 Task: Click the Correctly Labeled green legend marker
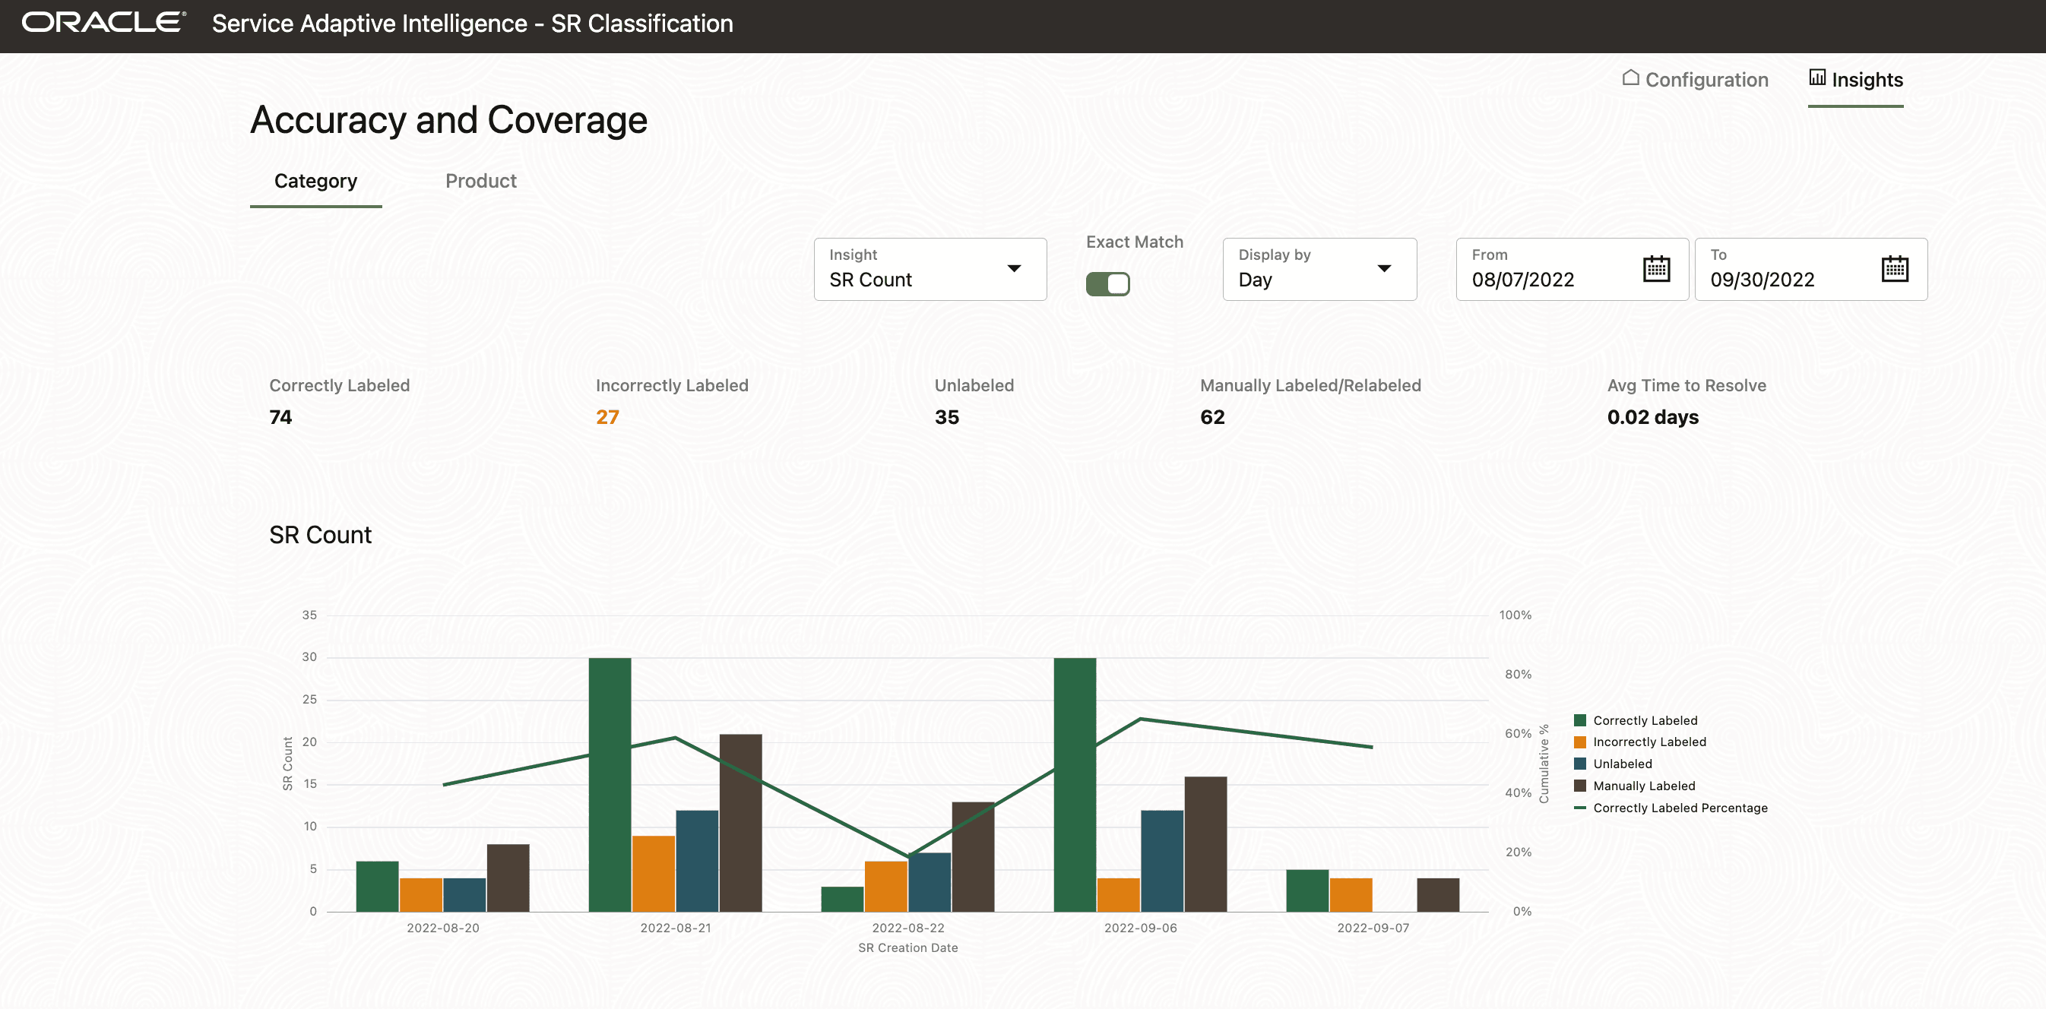coord(1580,720)
